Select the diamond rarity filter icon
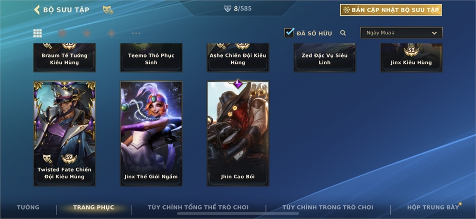This screenshot has height=219, width=476. click(x=112, y=33)
